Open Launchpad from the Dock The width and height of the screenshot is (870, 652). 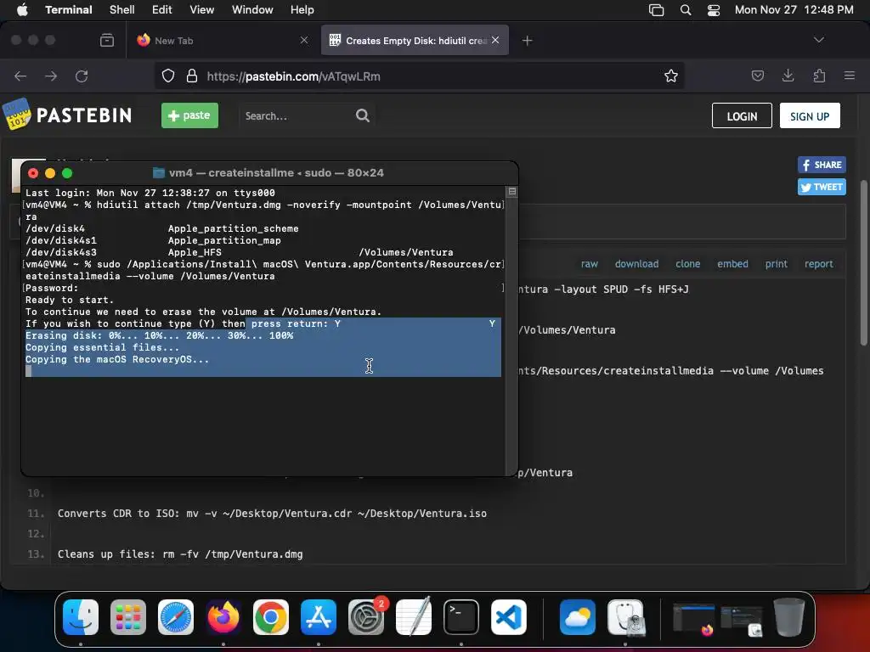(x=128, y=617)
